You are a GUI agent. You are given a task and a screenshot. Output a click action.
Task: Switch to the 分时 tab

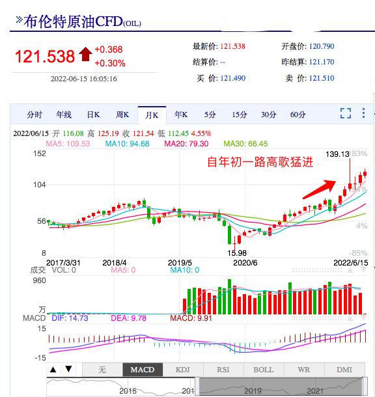click(35, 115)
